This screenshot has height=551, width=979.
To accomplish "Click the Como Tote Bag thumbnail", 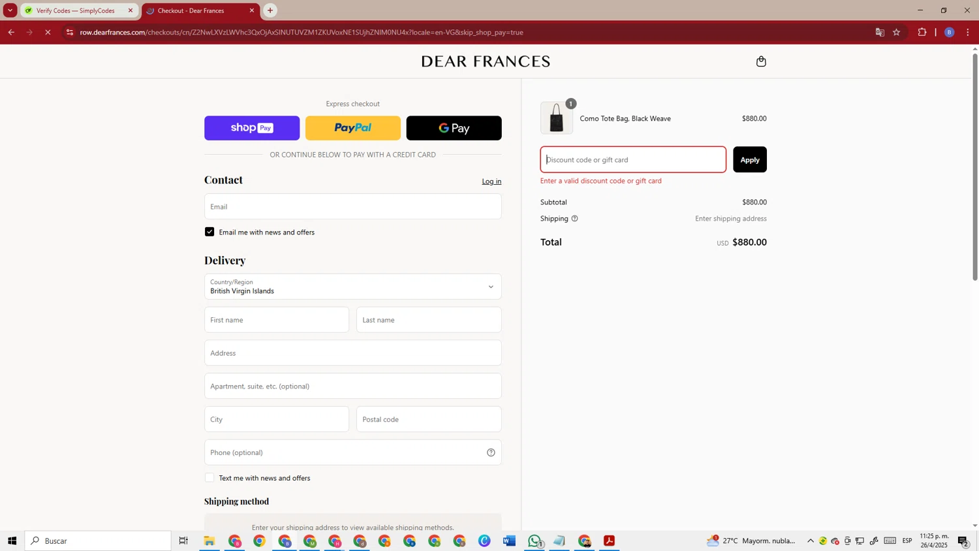I will (557, 118).
